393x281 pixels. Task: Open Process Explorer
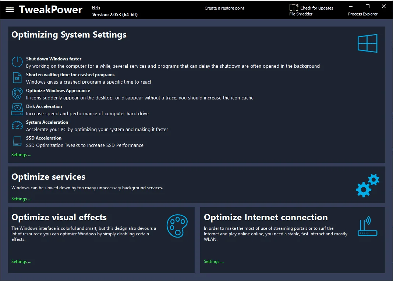click(363, 14)
